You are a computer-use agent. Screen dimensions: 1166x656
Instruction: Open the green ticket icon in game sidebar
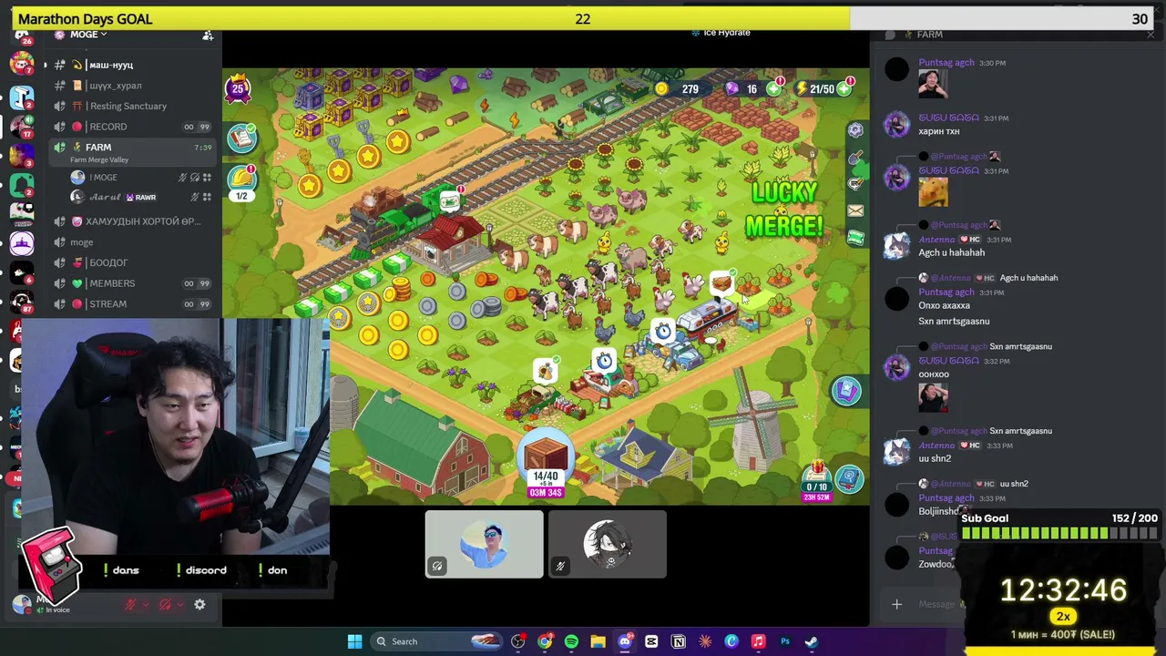pyautogui.click(x=854, y=238)
